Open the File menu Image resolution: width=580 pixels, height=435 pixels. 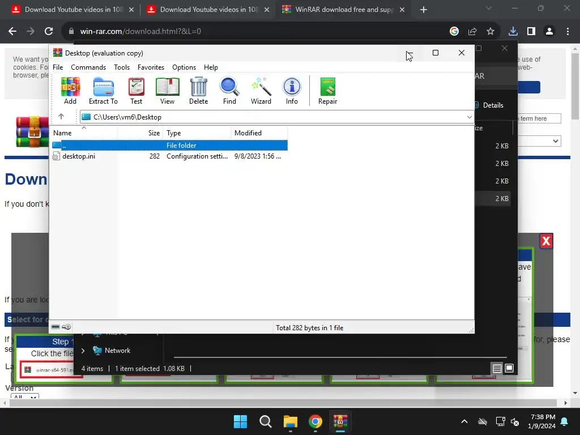pos(58,67)
